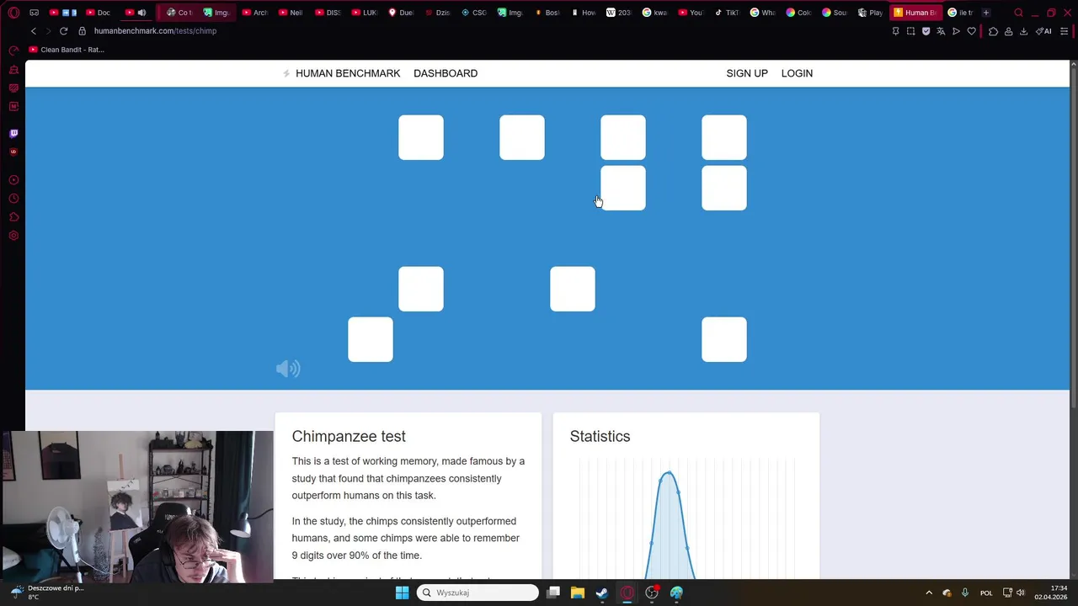Take a snapshot with the address bar snapshot icon
1078x606 pixels.
(x=910, y=31)
